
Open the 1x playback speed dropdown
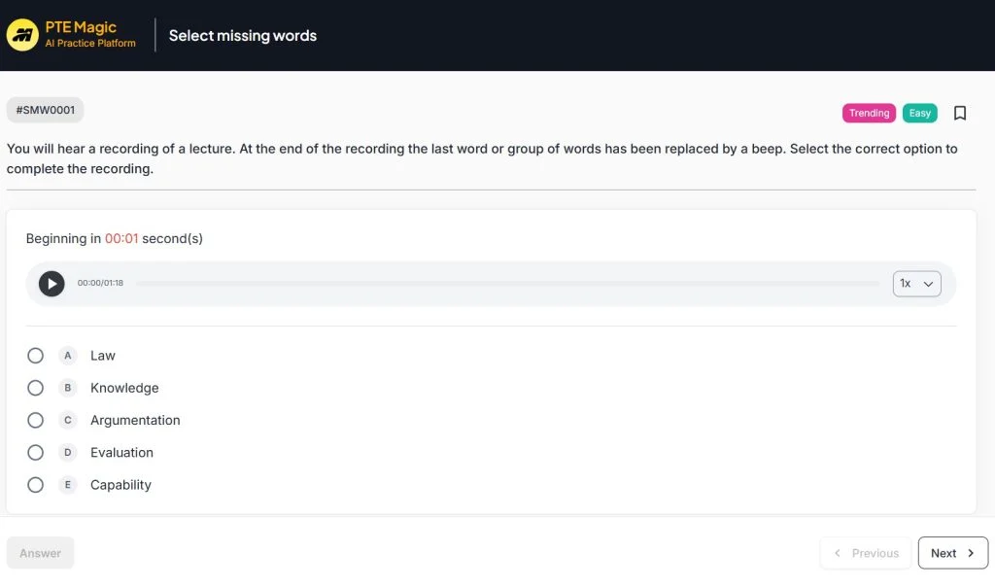point(916,283)
